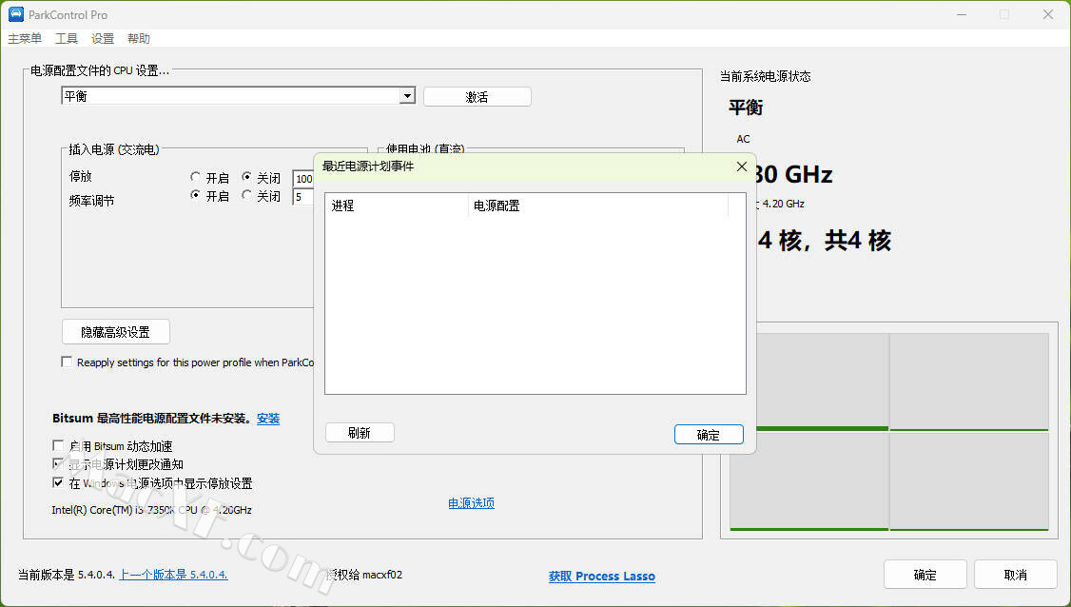
Task: Select 开启 radio button for 频率调节
Action: click(x=195, y=196)
